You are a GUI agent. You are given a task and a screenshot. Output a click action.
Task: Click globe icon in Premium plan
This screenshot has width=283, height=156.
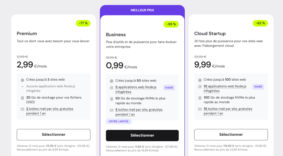point(22,80)
